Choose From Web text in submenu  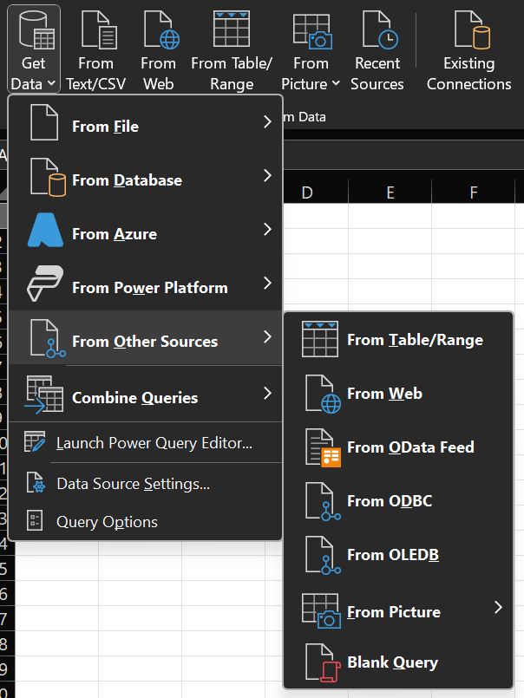pyautogui.click(x=384, y=394)
